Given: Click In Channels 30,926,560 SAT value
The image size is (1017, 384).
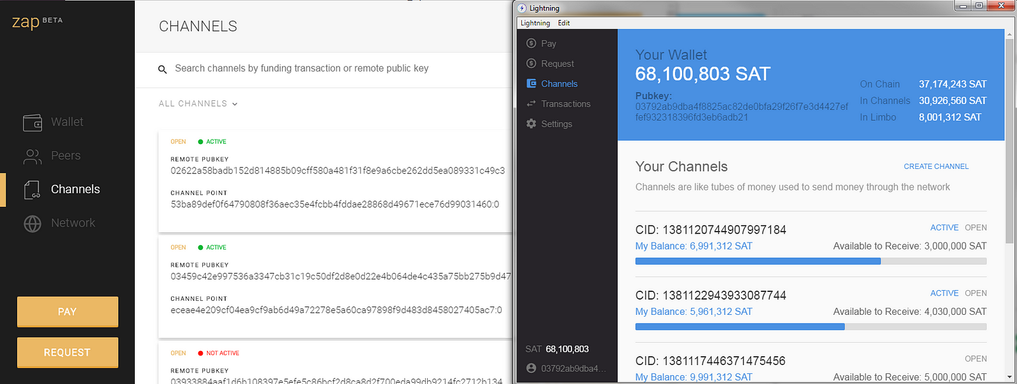Looking at the screenshot, I should tap(953, 100).
